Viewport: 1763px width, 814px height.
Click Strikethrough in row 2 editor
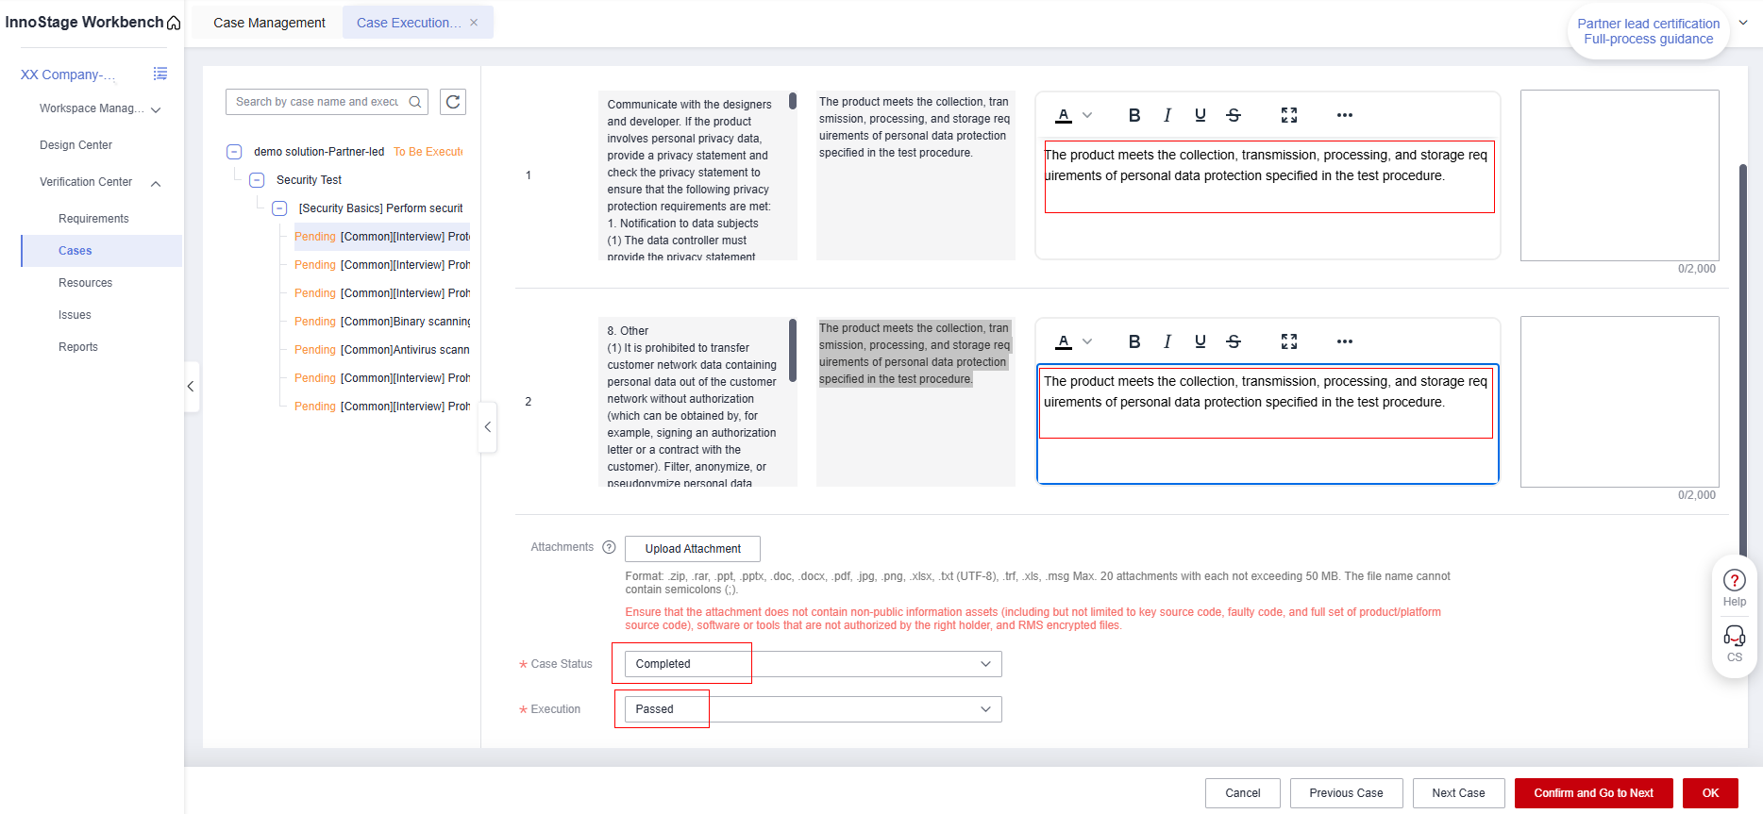click(1234, 341)
